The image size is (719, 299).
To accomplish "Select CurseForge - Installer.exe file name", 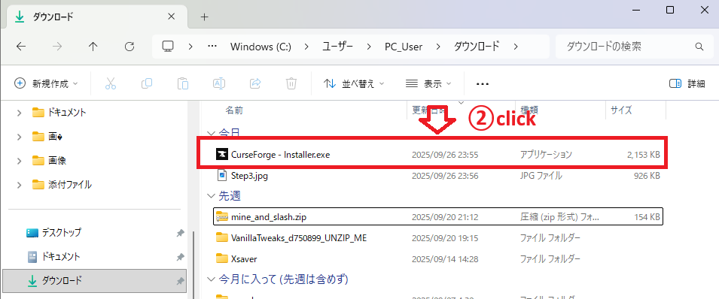I will click(281, 155).
